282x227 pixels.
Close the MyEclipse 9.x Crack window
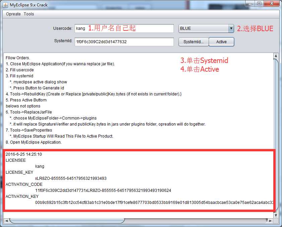272,4
